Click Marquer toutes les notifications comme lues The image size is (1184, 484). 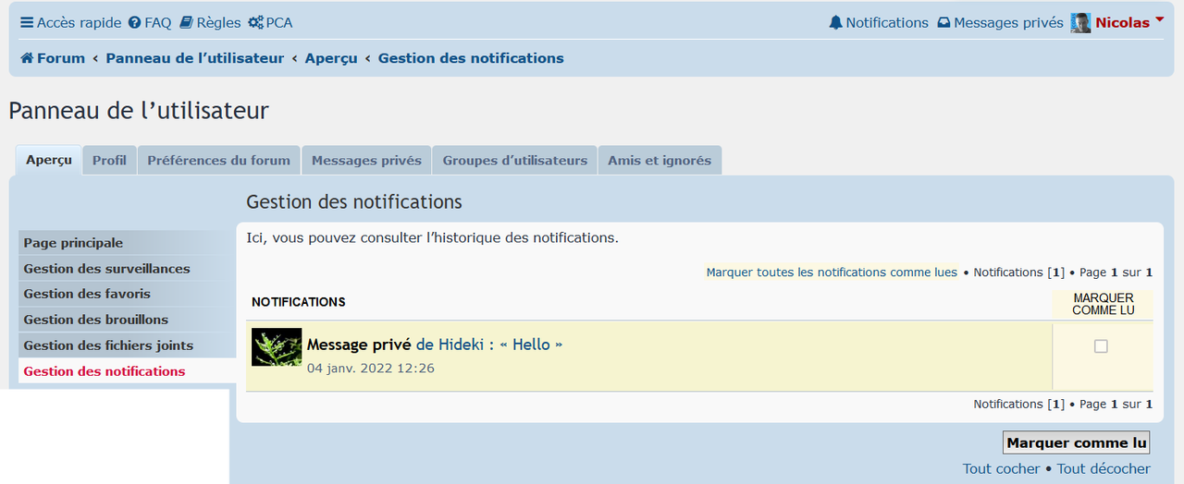pyautogui.click(x=832, y=272)
